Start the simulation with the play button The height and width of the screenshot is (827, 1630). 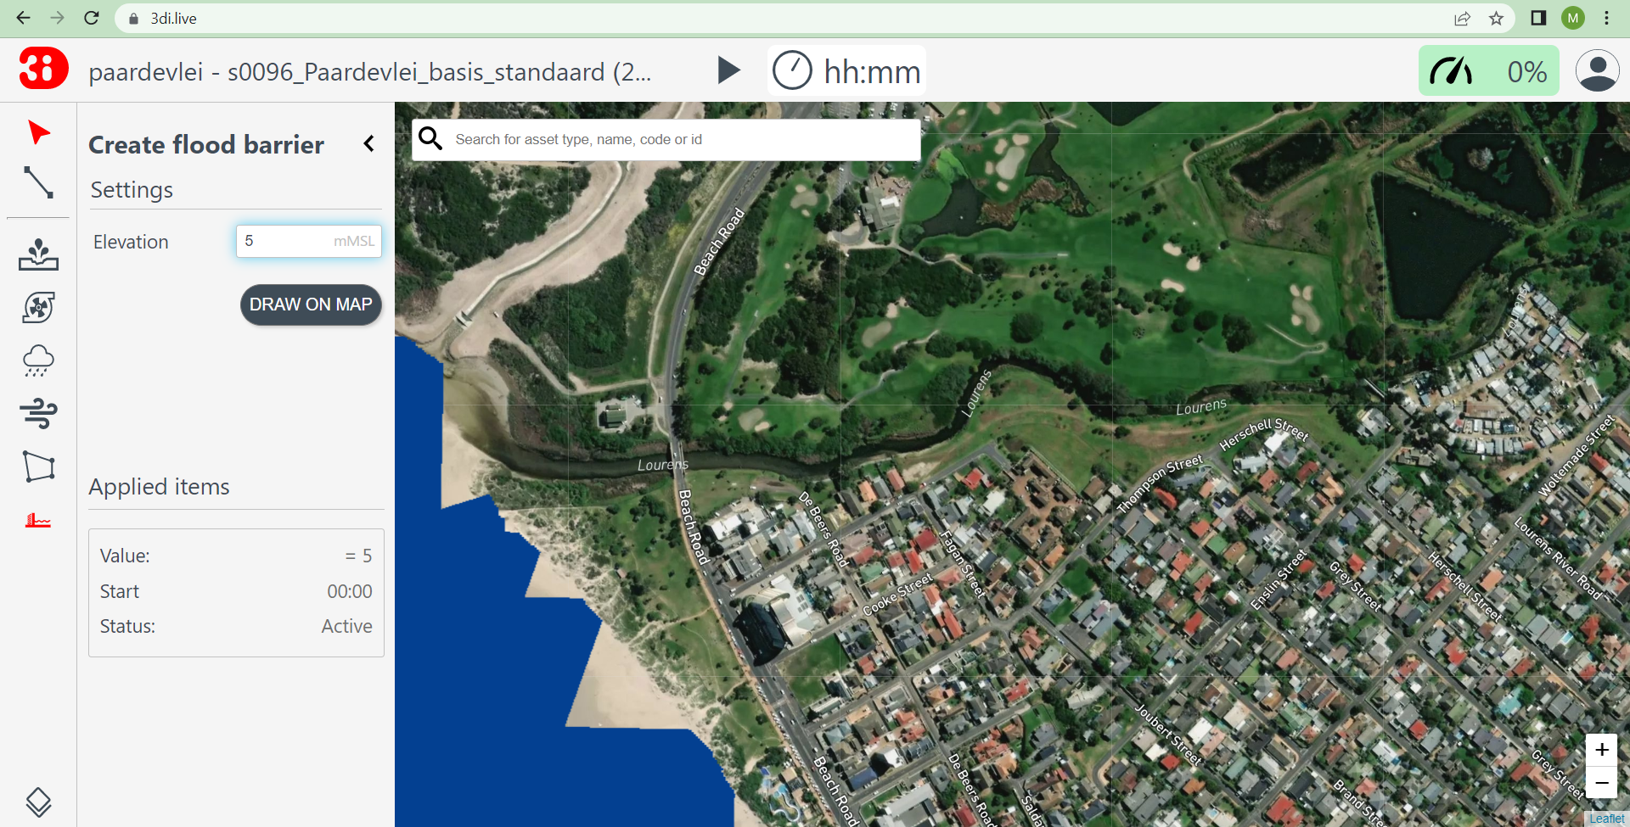728,70
